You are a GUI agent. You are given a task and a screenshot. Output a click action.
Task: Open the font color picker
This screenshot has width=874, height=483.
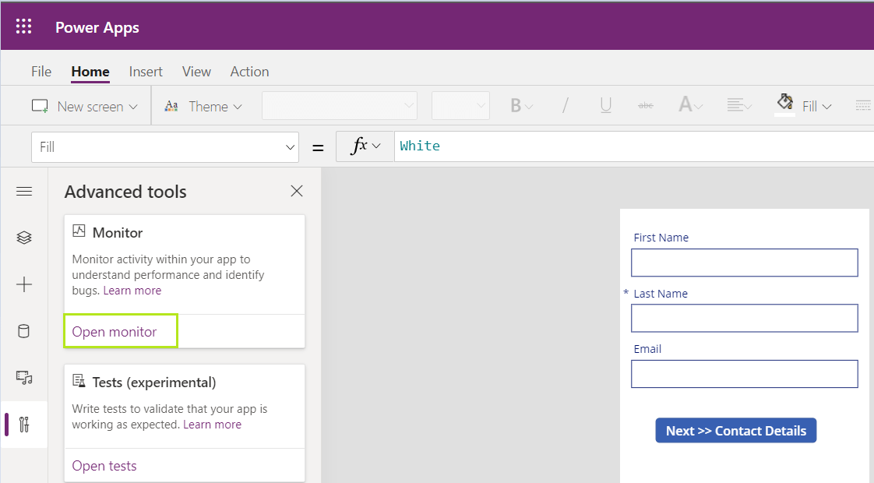click(690, 105)
